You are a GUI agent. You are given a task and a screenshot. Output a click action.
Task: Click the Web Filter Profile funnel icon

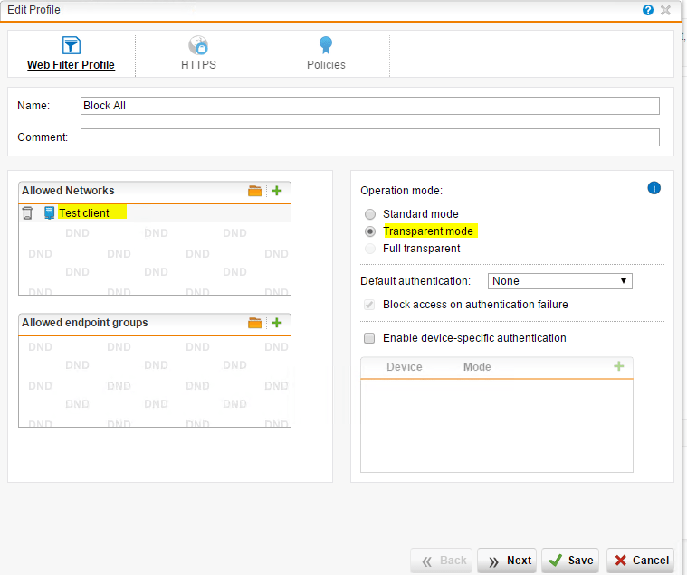pyautogui.click(x=71, y=45)
